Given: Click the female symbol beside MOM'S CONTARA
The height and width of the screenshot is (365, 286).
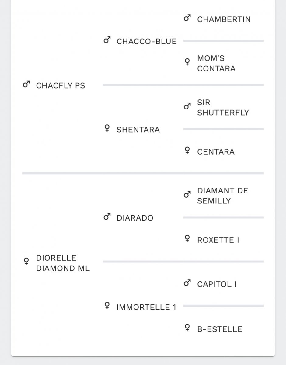Looking at the screenshot, I should pos(187,62).
